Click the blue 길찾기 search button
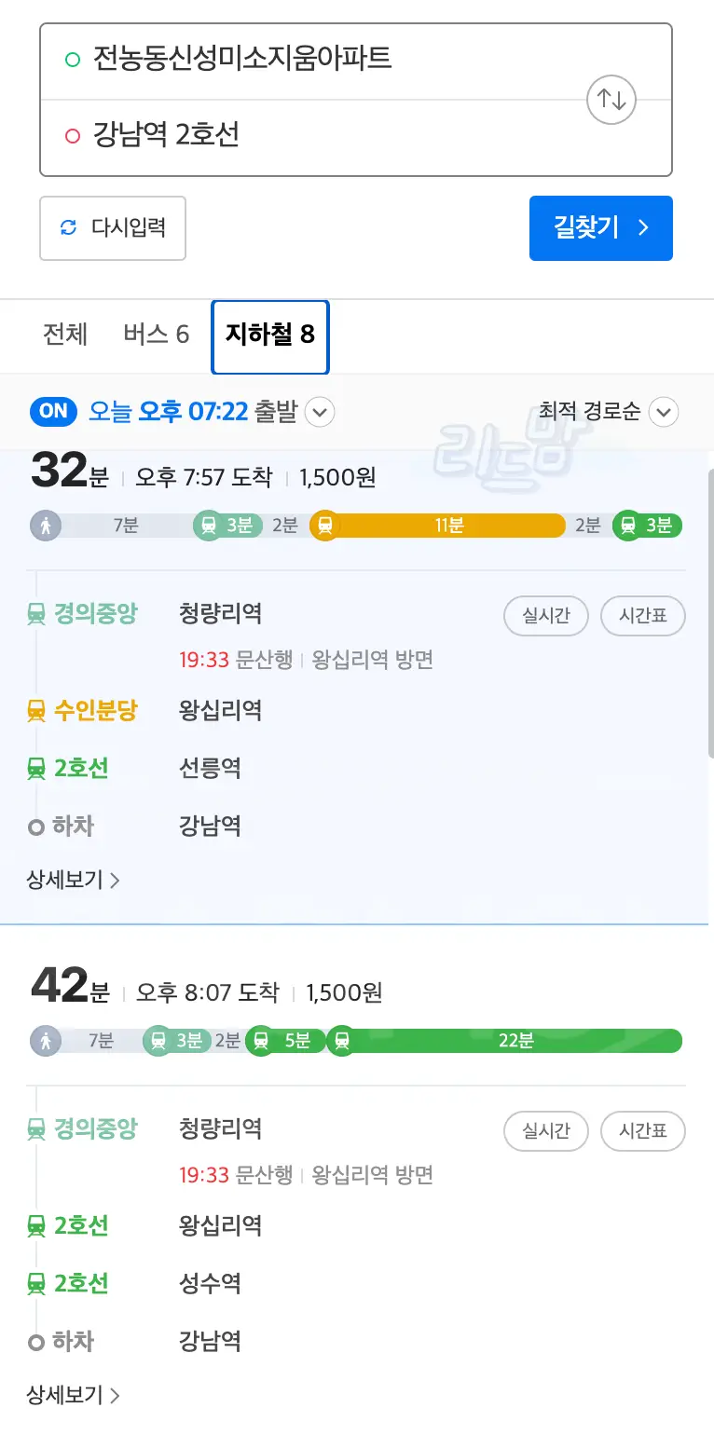The width and height of the screenshot is (714, 1435). [601, 228]
